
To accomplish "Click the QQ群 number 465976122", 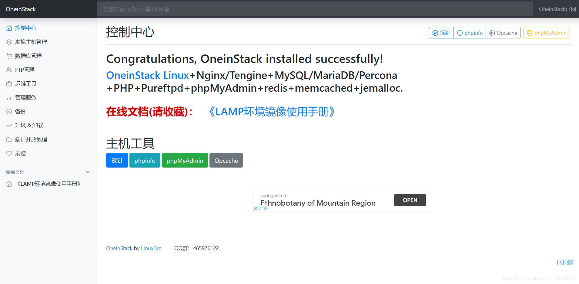I will tap(206, 248).
